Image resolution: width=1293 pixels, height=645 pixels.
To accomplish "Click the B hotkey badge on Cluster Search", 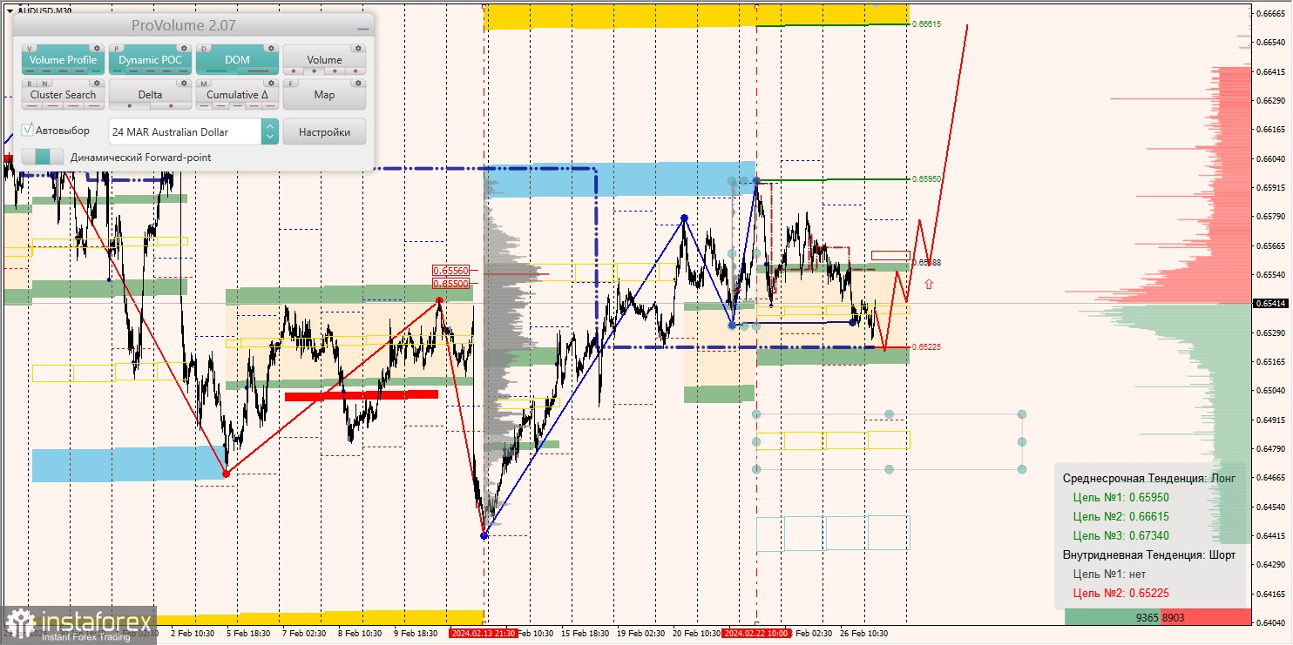I will [30, 84].
